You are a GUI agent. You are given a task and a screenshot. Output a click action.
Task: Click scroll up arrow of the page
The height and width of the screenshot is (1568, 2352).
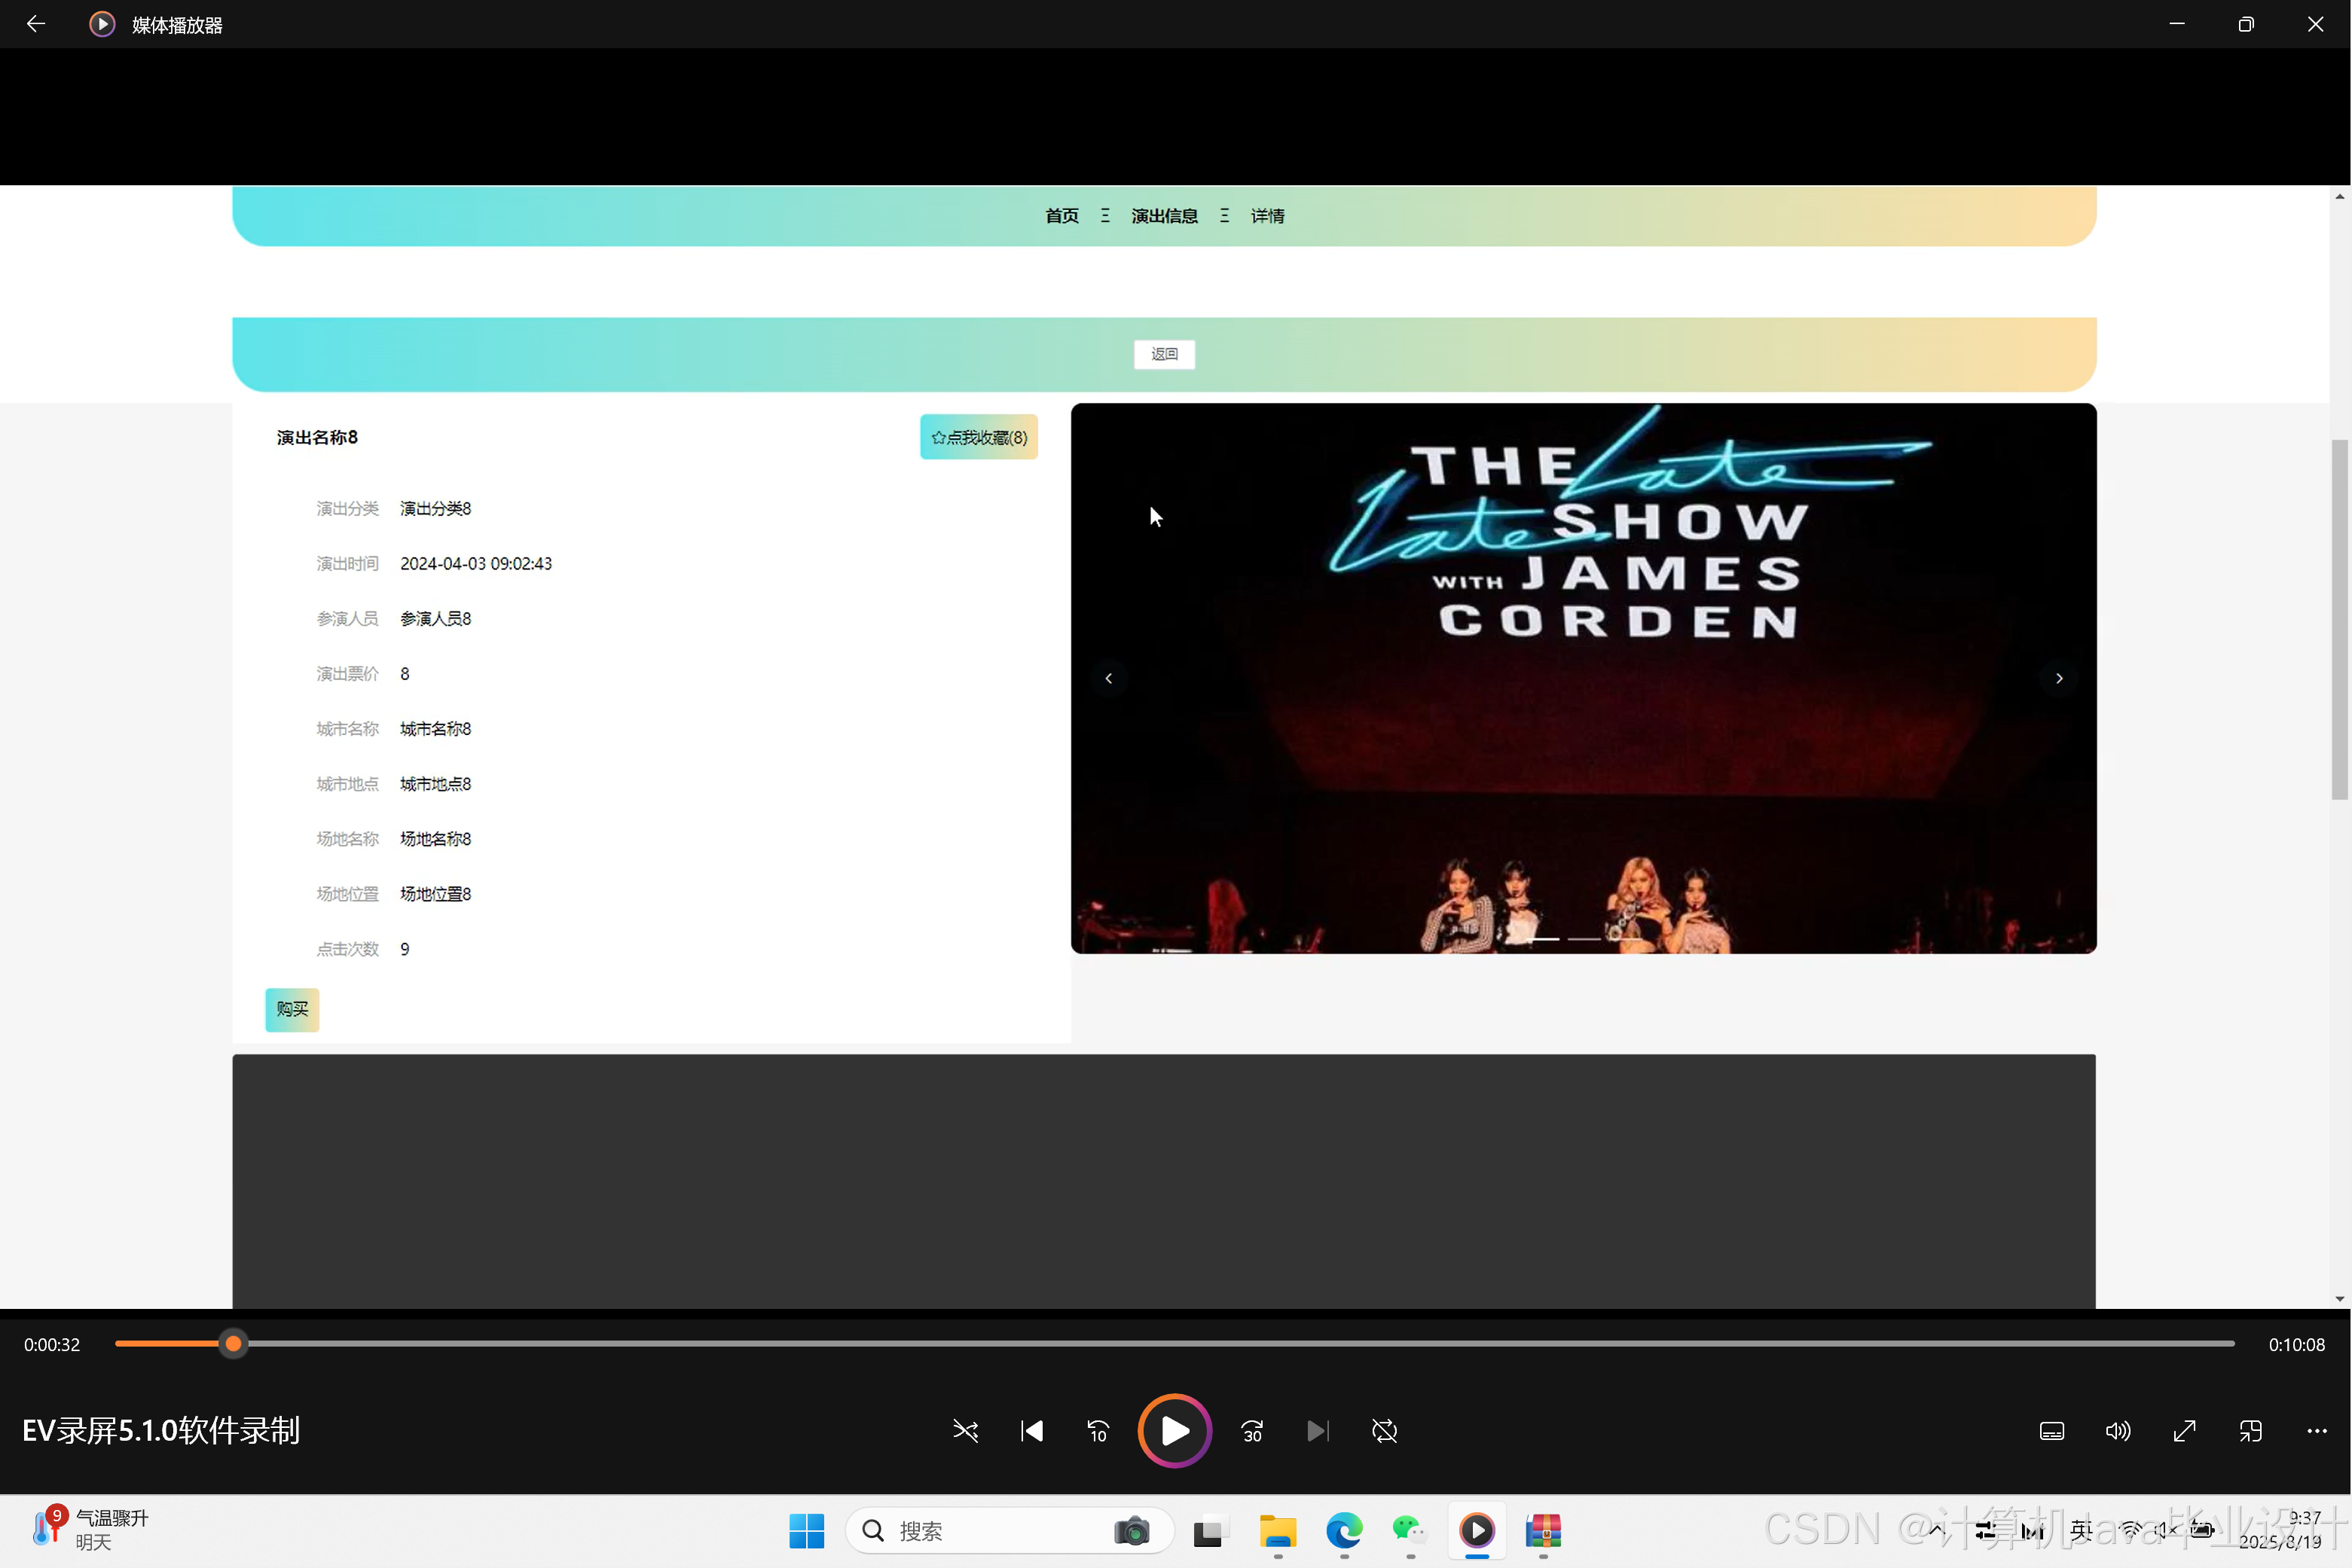[x=2339, y=196]
